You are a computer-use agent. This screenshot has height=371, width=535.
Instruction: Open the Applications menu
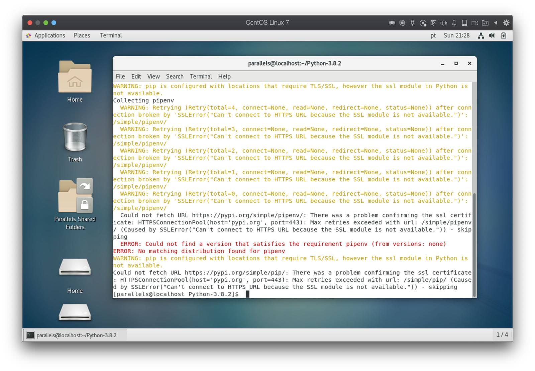pyautogui.click(x=49, y=35)
